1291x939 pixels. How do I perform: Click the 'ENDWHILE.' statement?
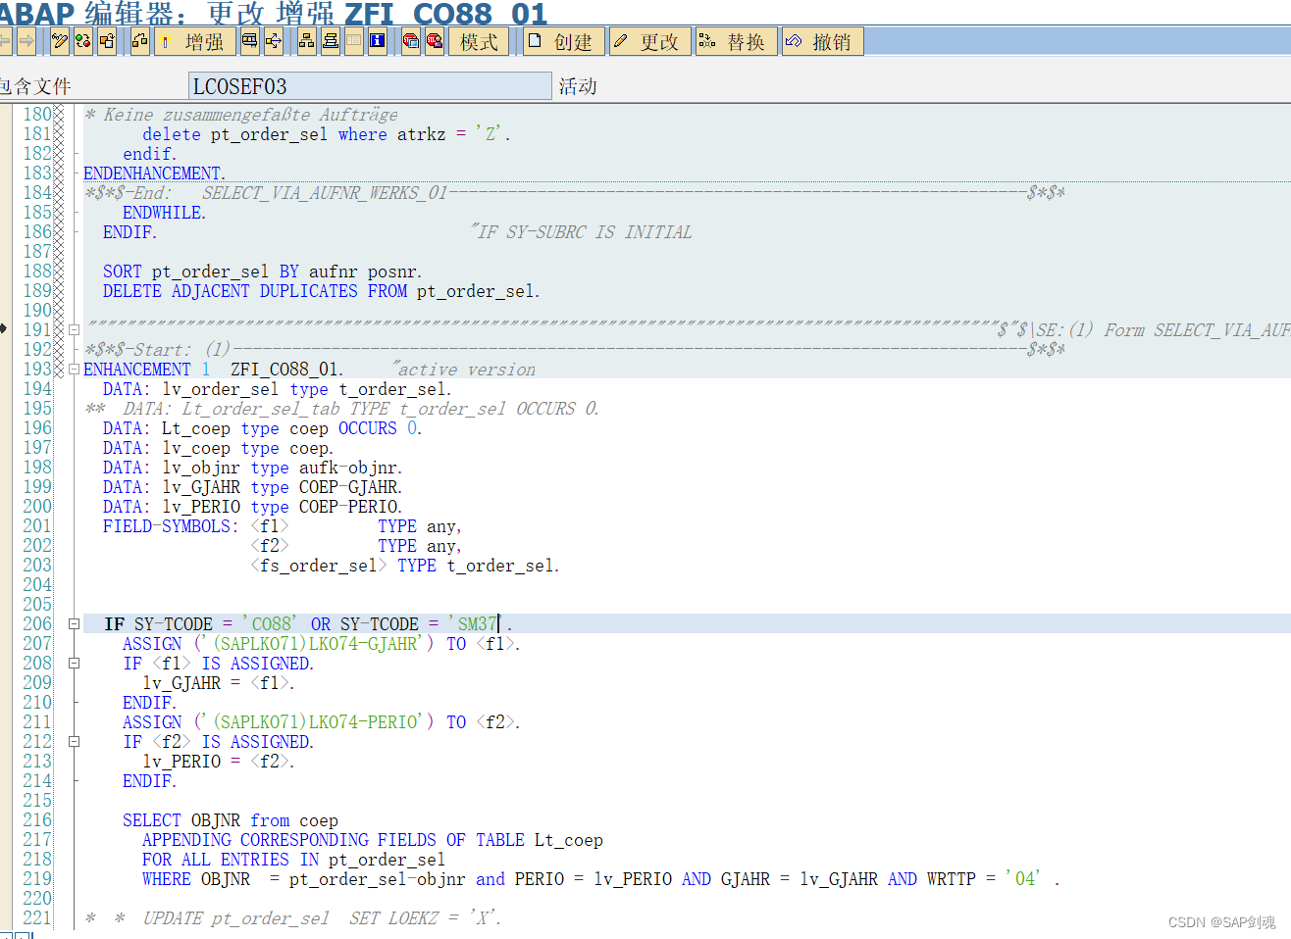point(164,213)
